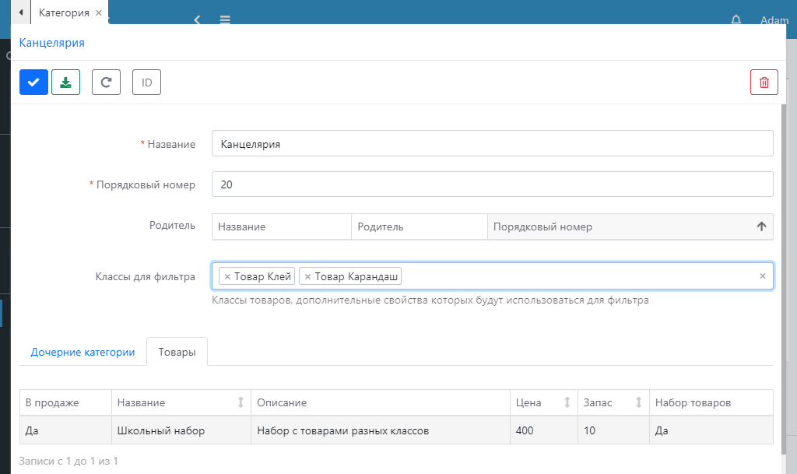Sort parent table by Порядковый номер arrow
Screen dimensions: 797x474
761,226
